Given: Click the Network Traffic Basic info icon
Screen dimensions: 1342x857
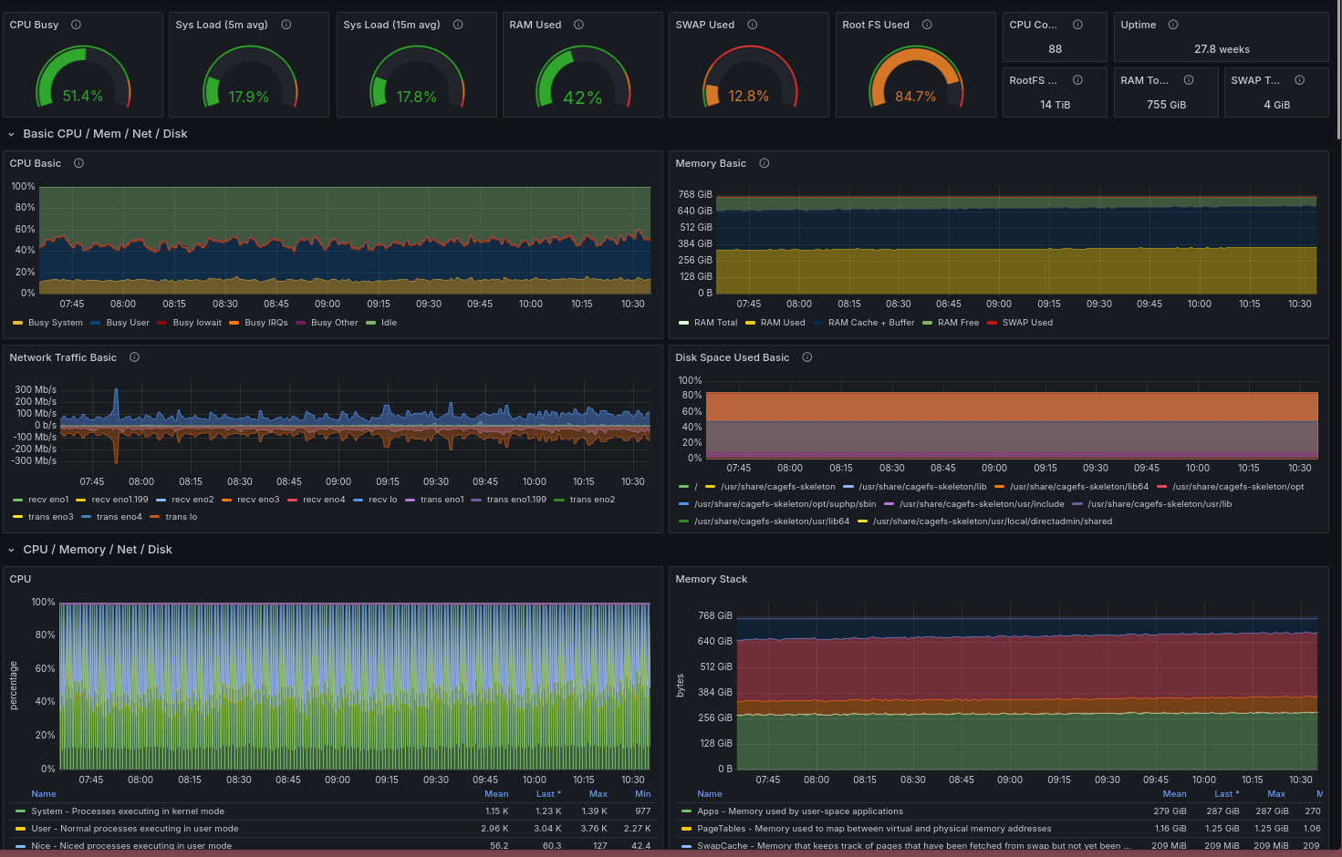Looking at the screenshot, I should pos(134,357).
